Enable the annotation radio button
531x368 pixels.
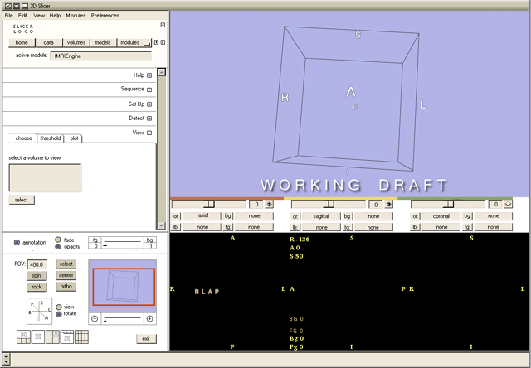[x=17, y=242]
